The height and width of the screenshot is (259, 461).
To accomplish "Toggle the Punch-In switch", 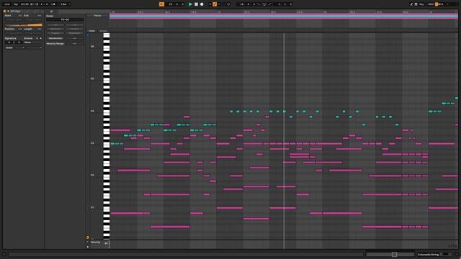I will pos(259,4).
